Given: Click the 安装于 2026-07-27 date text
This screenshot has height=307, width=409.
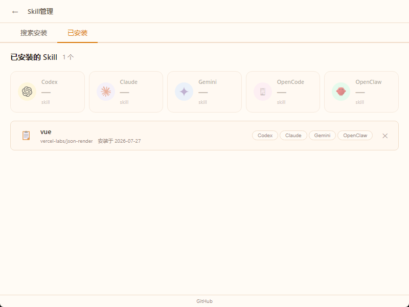Looking at the screenshot, I should click(x=119, y=141).
